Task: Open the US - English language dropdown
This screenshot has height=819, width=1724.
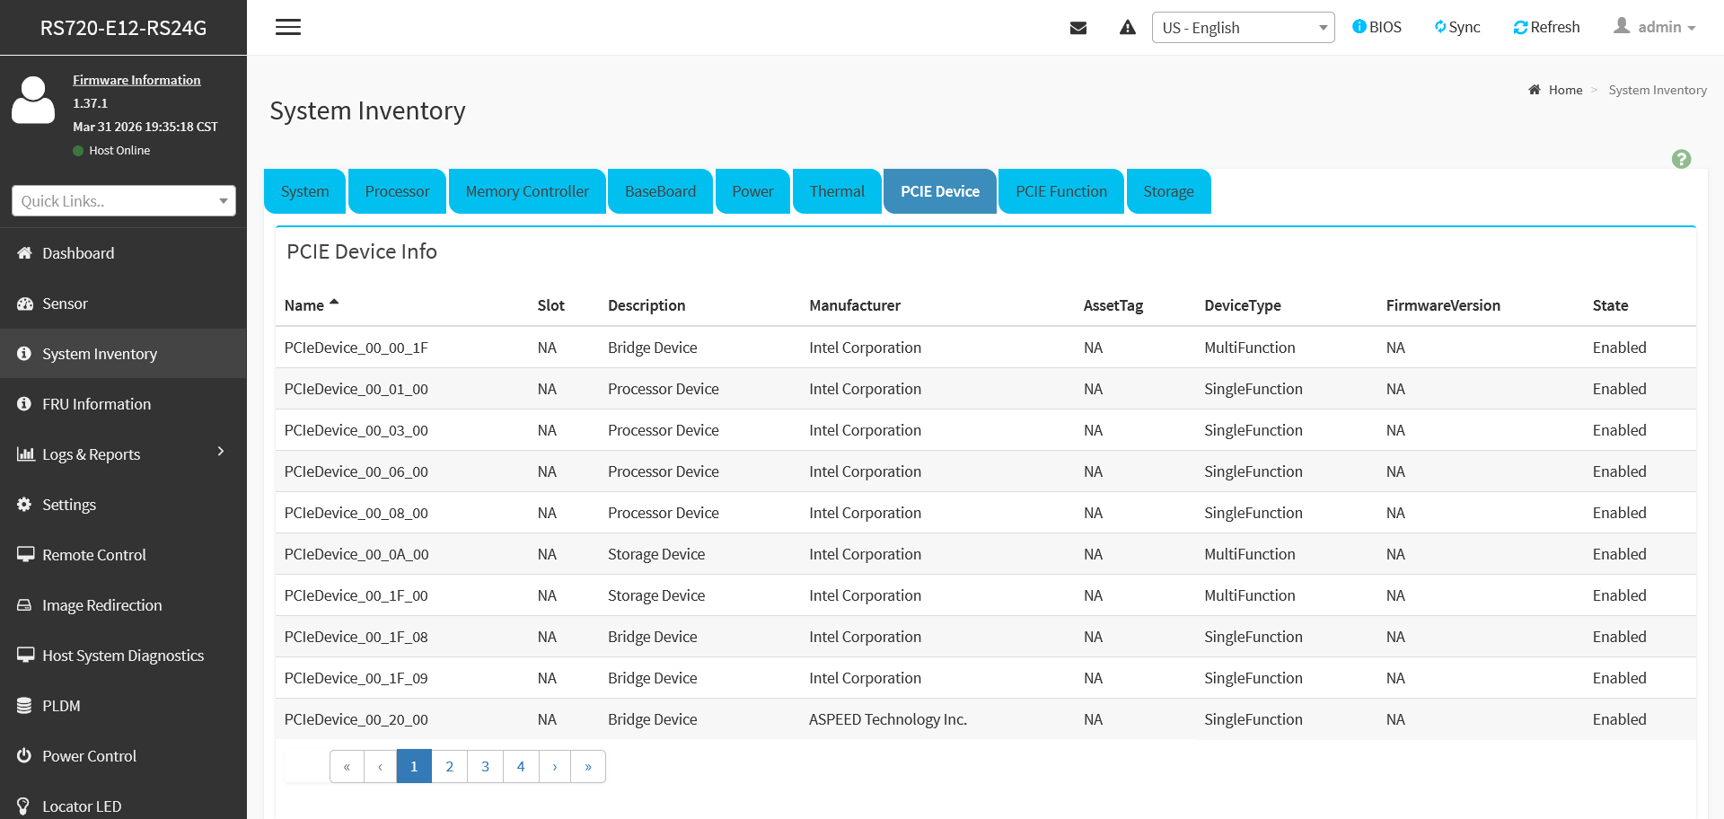Action: (x=1243, y=28)
